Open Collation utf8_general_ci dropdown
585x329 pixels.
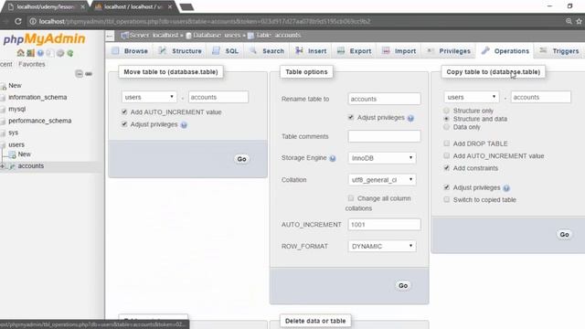click(x=382, y=180)
